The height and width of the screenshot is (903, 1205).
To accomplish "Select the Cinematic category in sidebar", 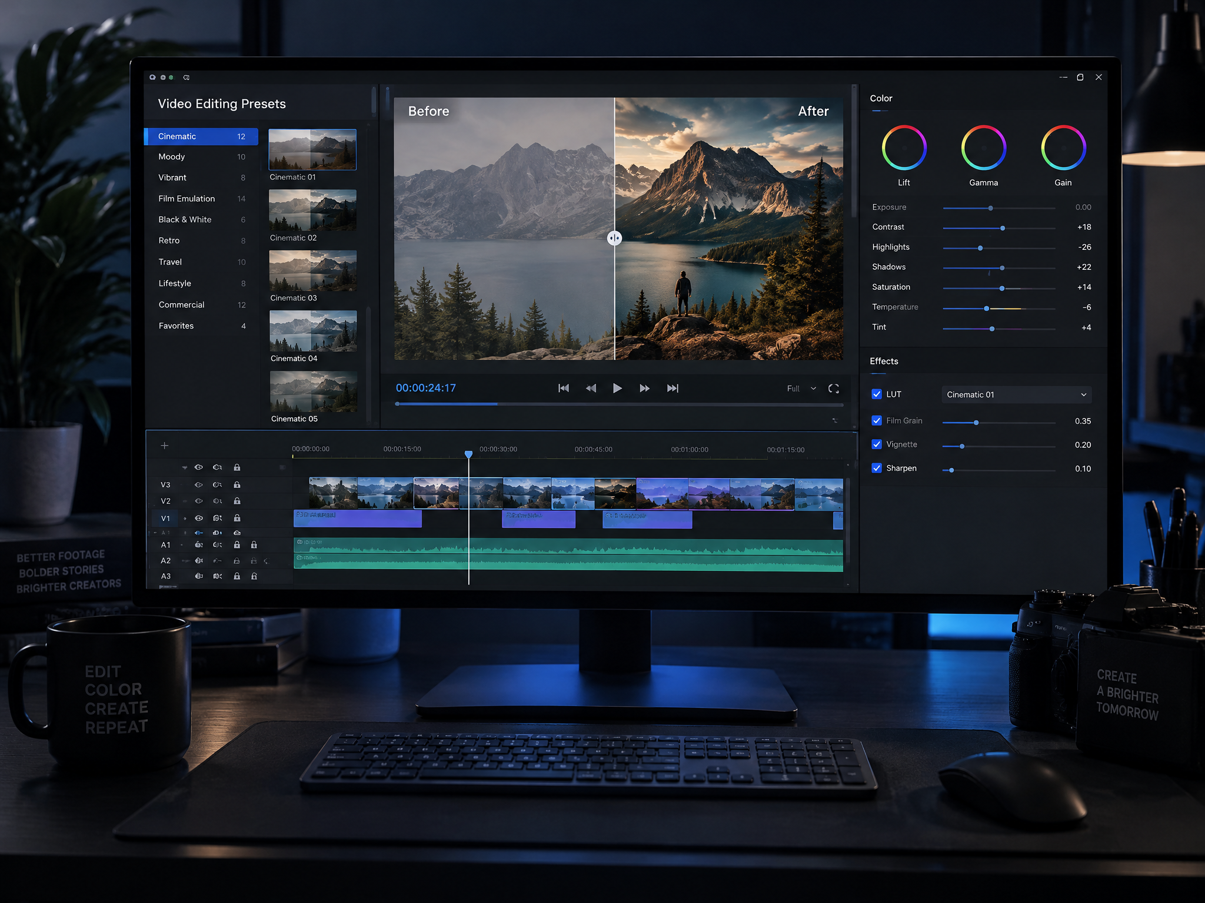I will 201,136.
